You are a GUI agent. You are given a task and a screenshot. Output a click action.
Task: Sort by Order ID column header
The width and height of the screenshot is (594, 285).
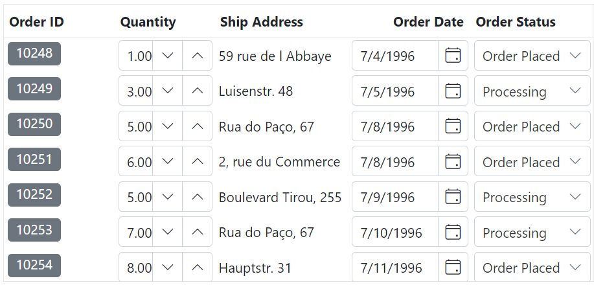[36, 22]
